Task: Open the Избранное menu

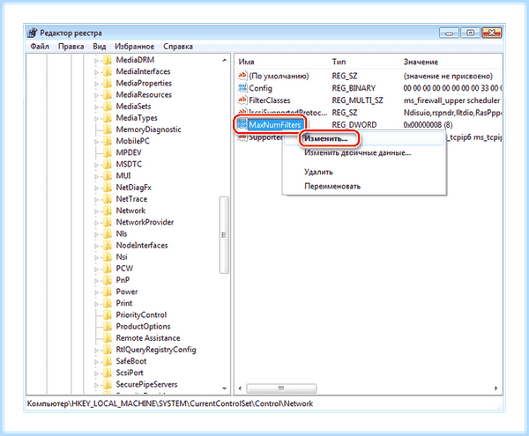Action: 134,47
